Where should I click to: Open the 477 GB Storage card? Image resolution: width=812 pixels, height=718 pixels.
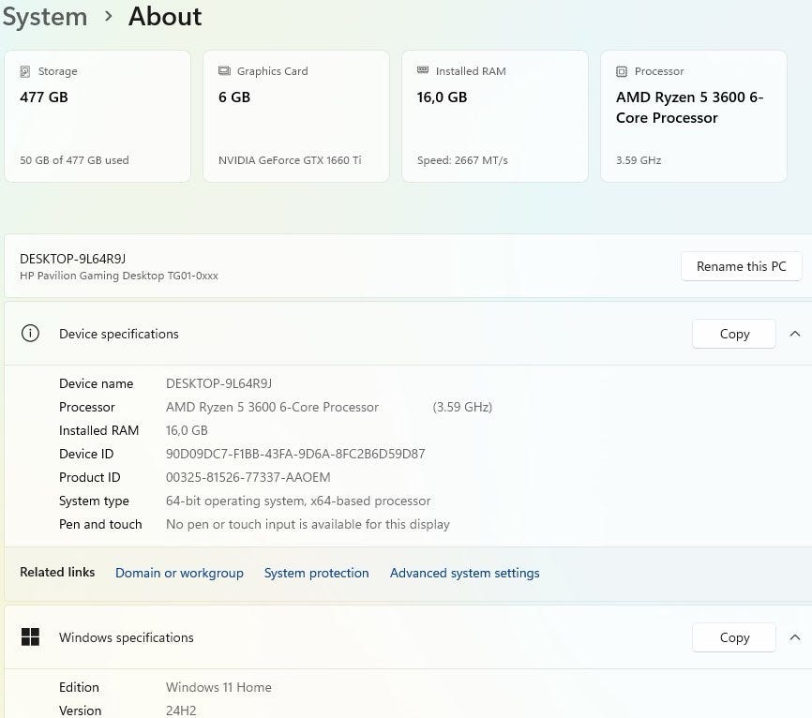point(98,116)
